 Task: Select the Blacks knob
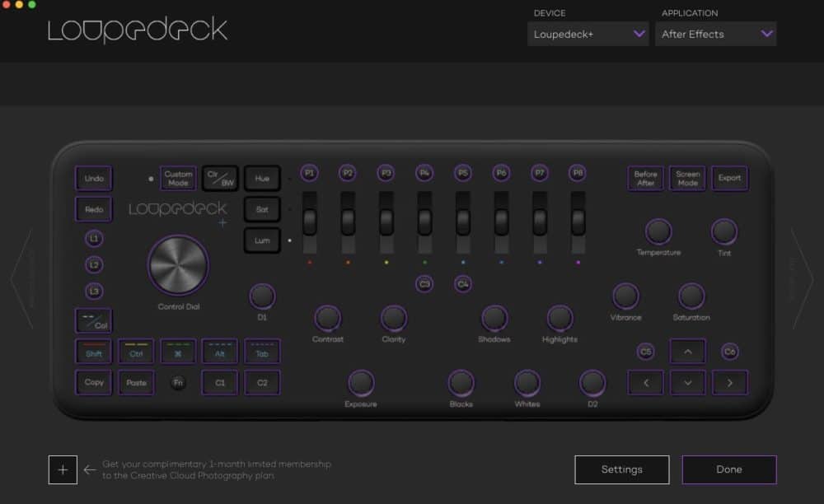pos(461,383)
